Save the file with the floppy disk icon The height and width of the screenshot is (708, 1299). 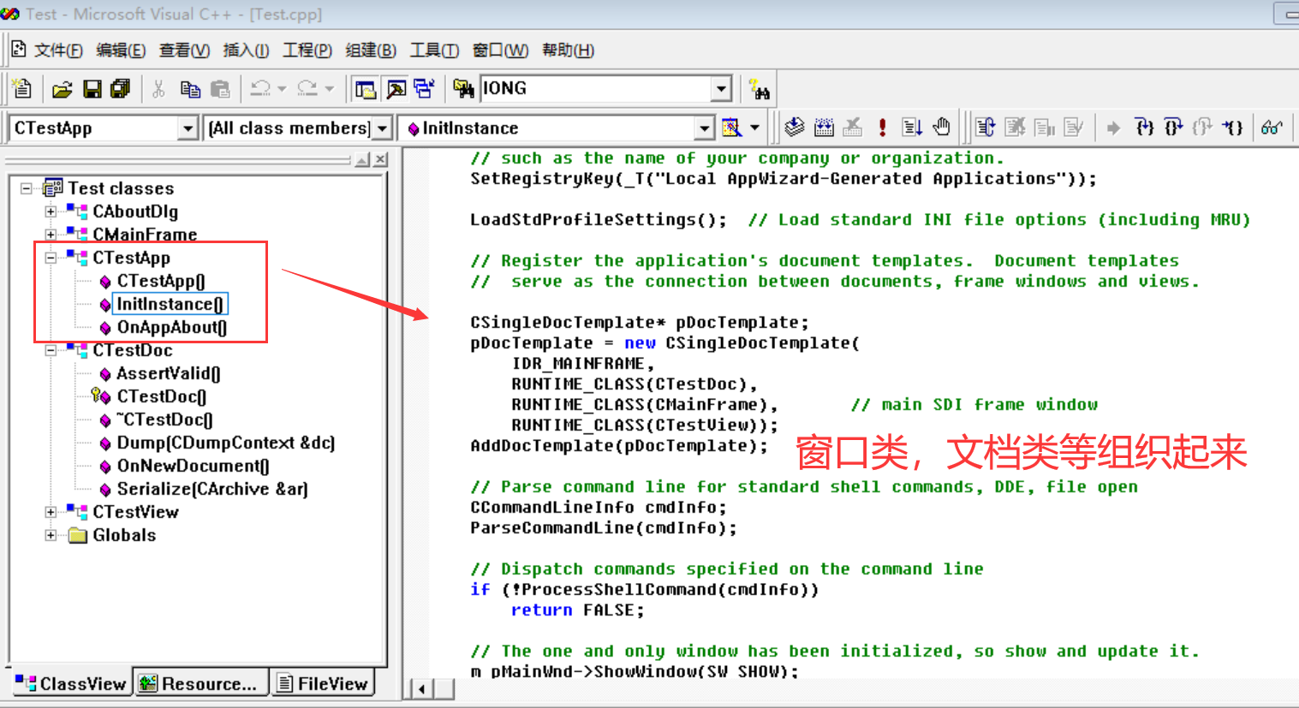(x=92, y=89)
